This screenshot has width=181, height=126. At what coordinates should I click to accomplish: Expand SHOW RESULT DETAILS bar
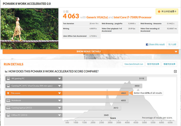click(x=90, y=51)
